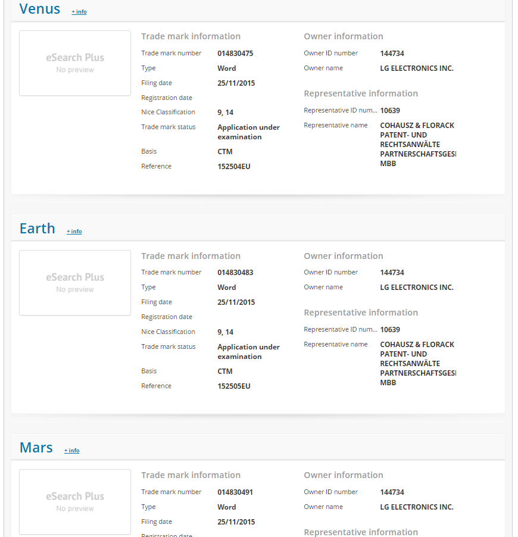Select Mars filing date 25/11/2015
The image size is (518, 537).
236,522
